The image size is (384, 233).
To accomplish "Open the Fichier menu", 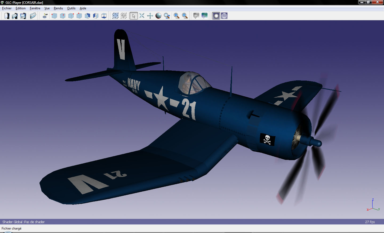I will [7, 8].
